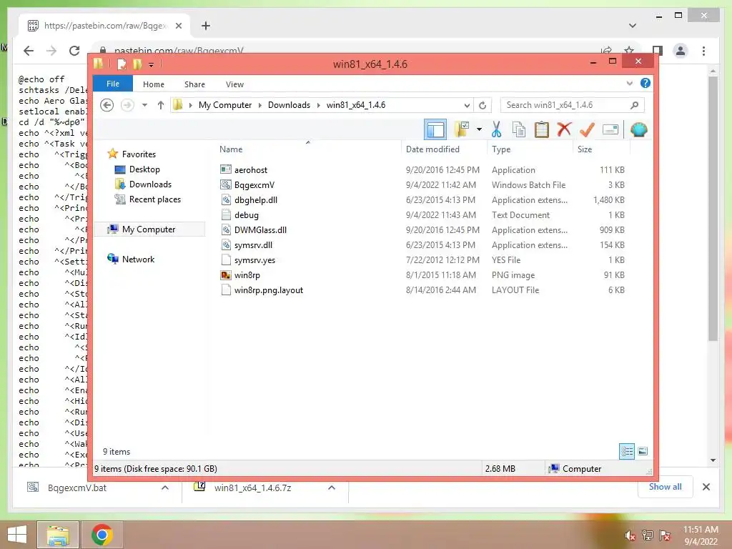Viewport: 732px width, 549px height.
Task: Switch to details view layout icon
Action: (x=627, y=451)
